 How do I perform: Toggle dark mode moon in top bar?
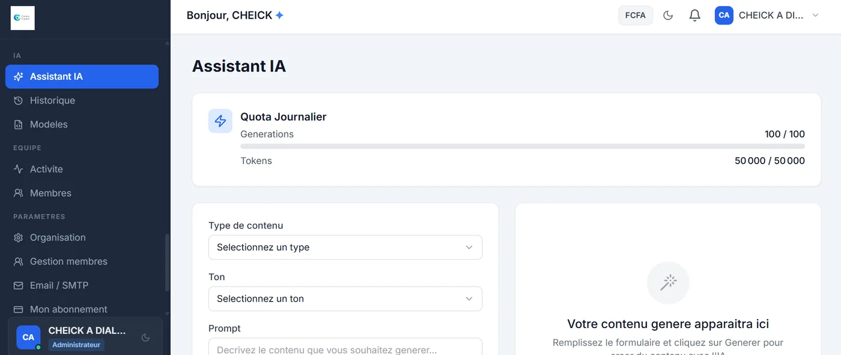point(668,16)
